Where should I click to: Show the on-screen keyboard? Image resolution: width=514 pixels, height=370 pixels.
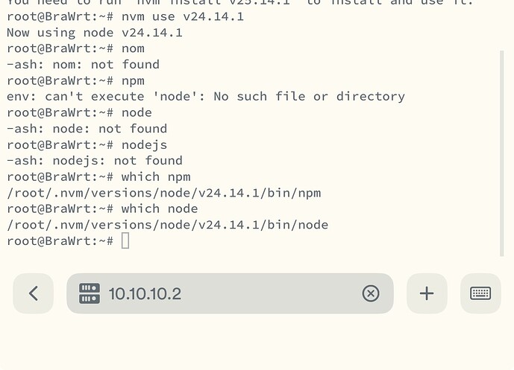coord(480,293)
